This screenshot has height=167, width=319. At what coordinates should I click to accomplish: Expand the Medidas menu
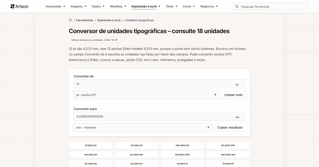pos(118,6)
